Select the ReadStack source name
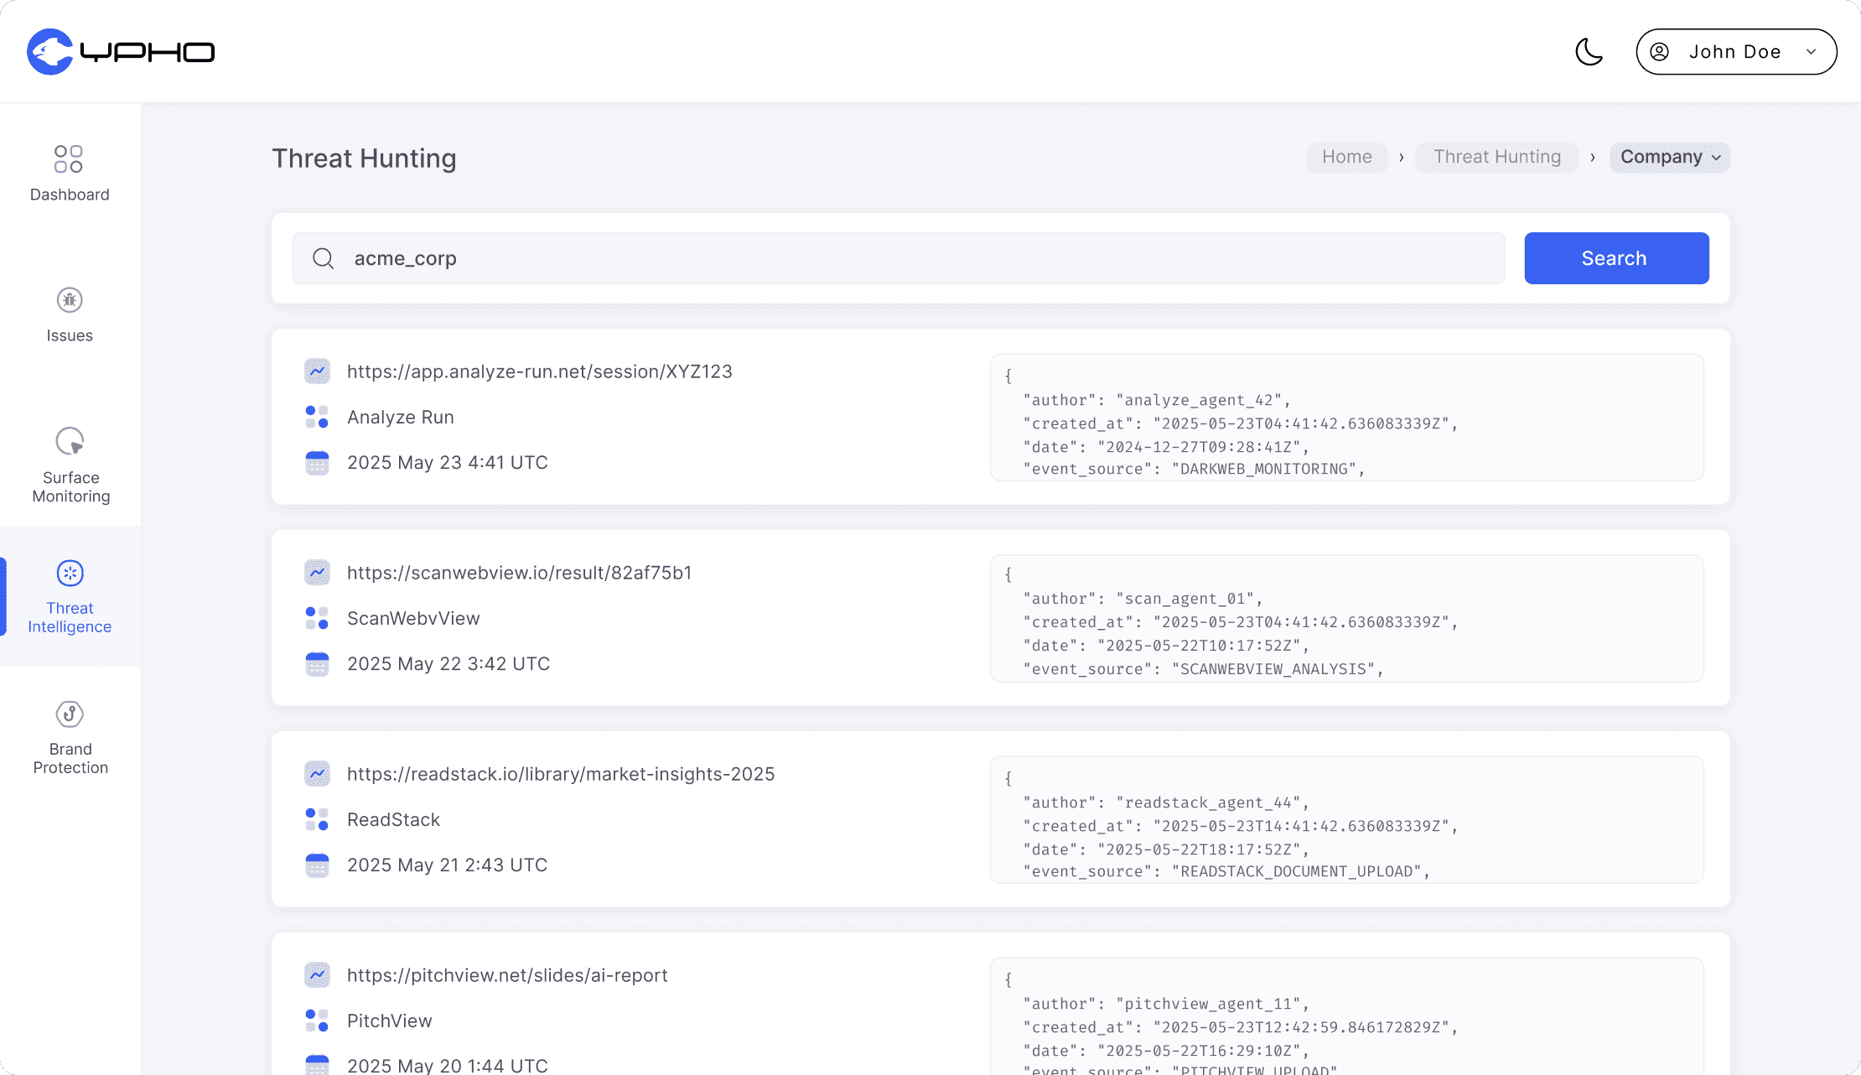 (x=393, y=819)
